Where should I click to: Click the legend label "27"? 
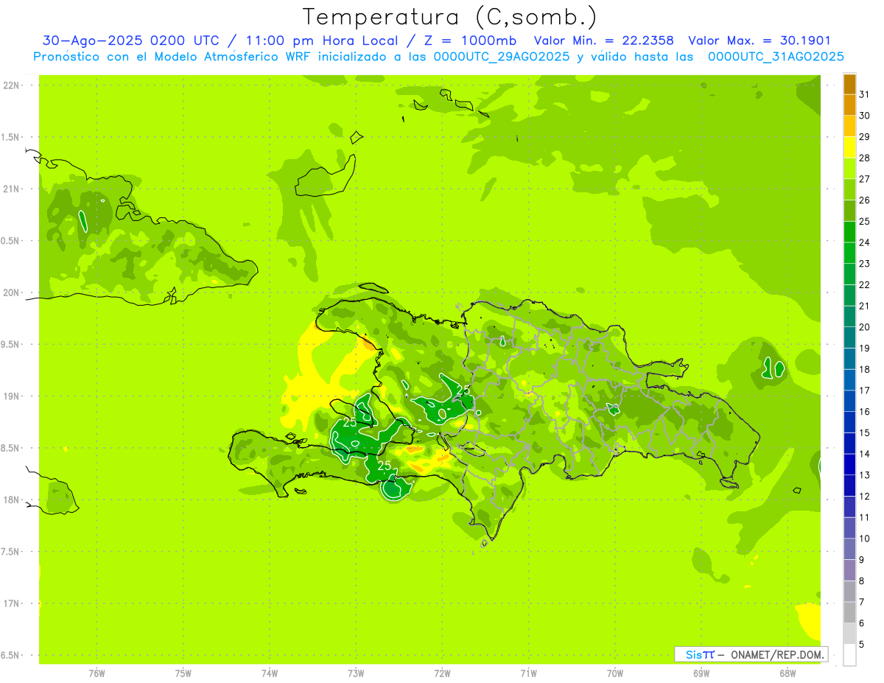point(864,179)
